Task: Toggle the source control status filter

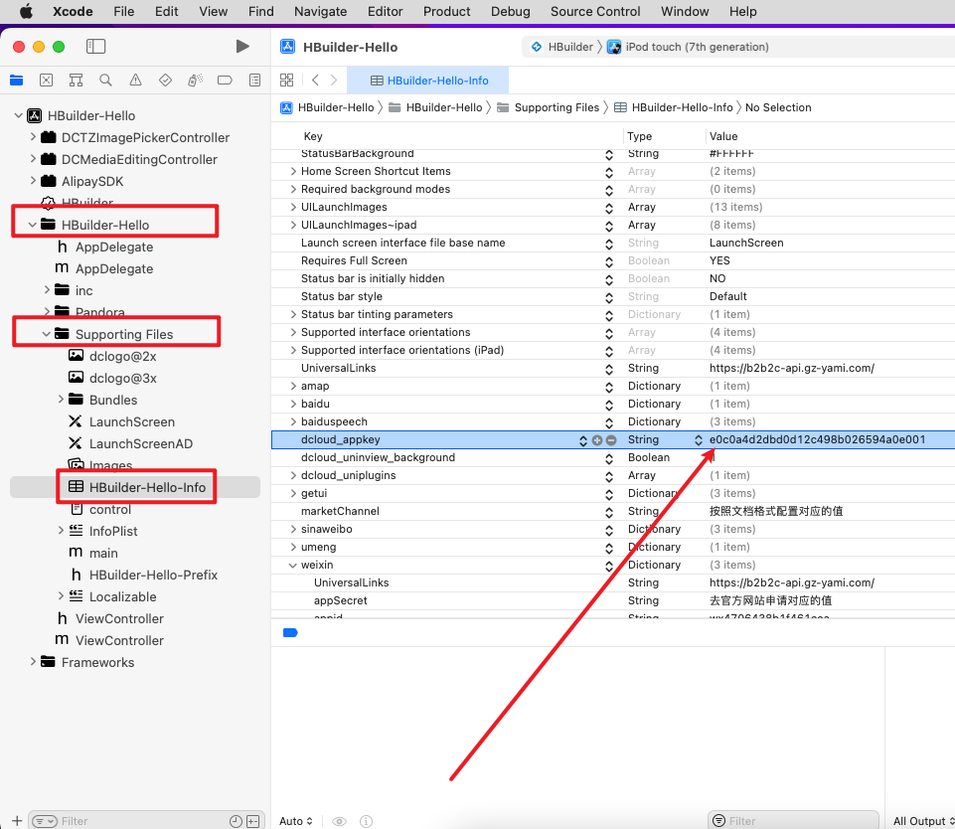Action: coord(252,821)
